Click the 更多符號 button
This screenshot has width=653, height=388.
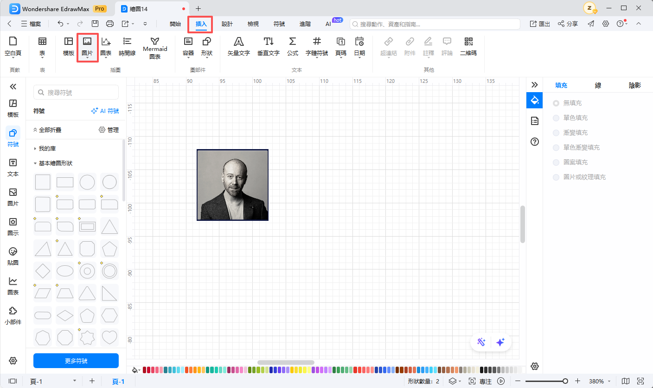[76, 361]
